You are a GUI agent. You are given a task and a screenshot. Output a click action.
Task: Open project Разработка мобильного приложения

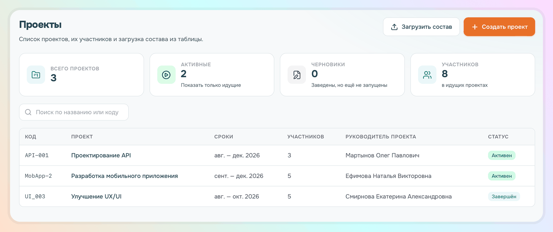coord(124,176)
